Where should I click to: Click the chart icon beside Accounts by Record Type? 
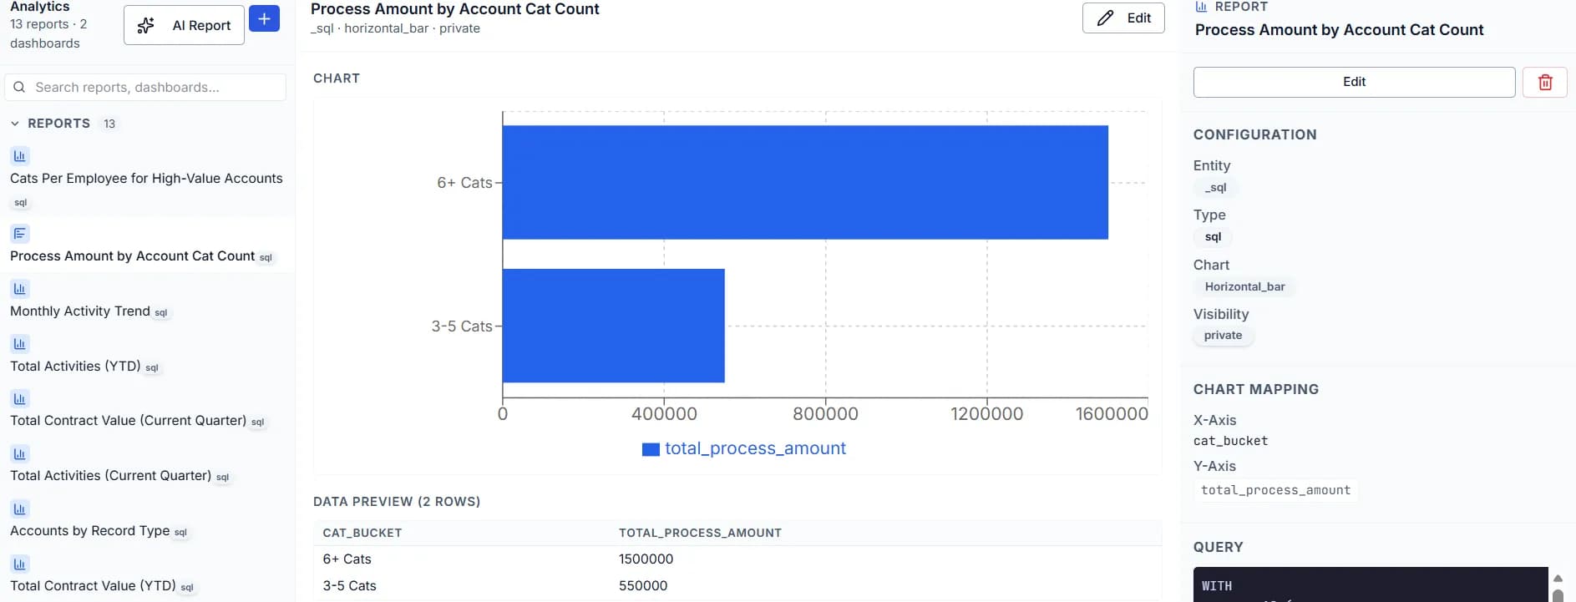pos(19,508)
